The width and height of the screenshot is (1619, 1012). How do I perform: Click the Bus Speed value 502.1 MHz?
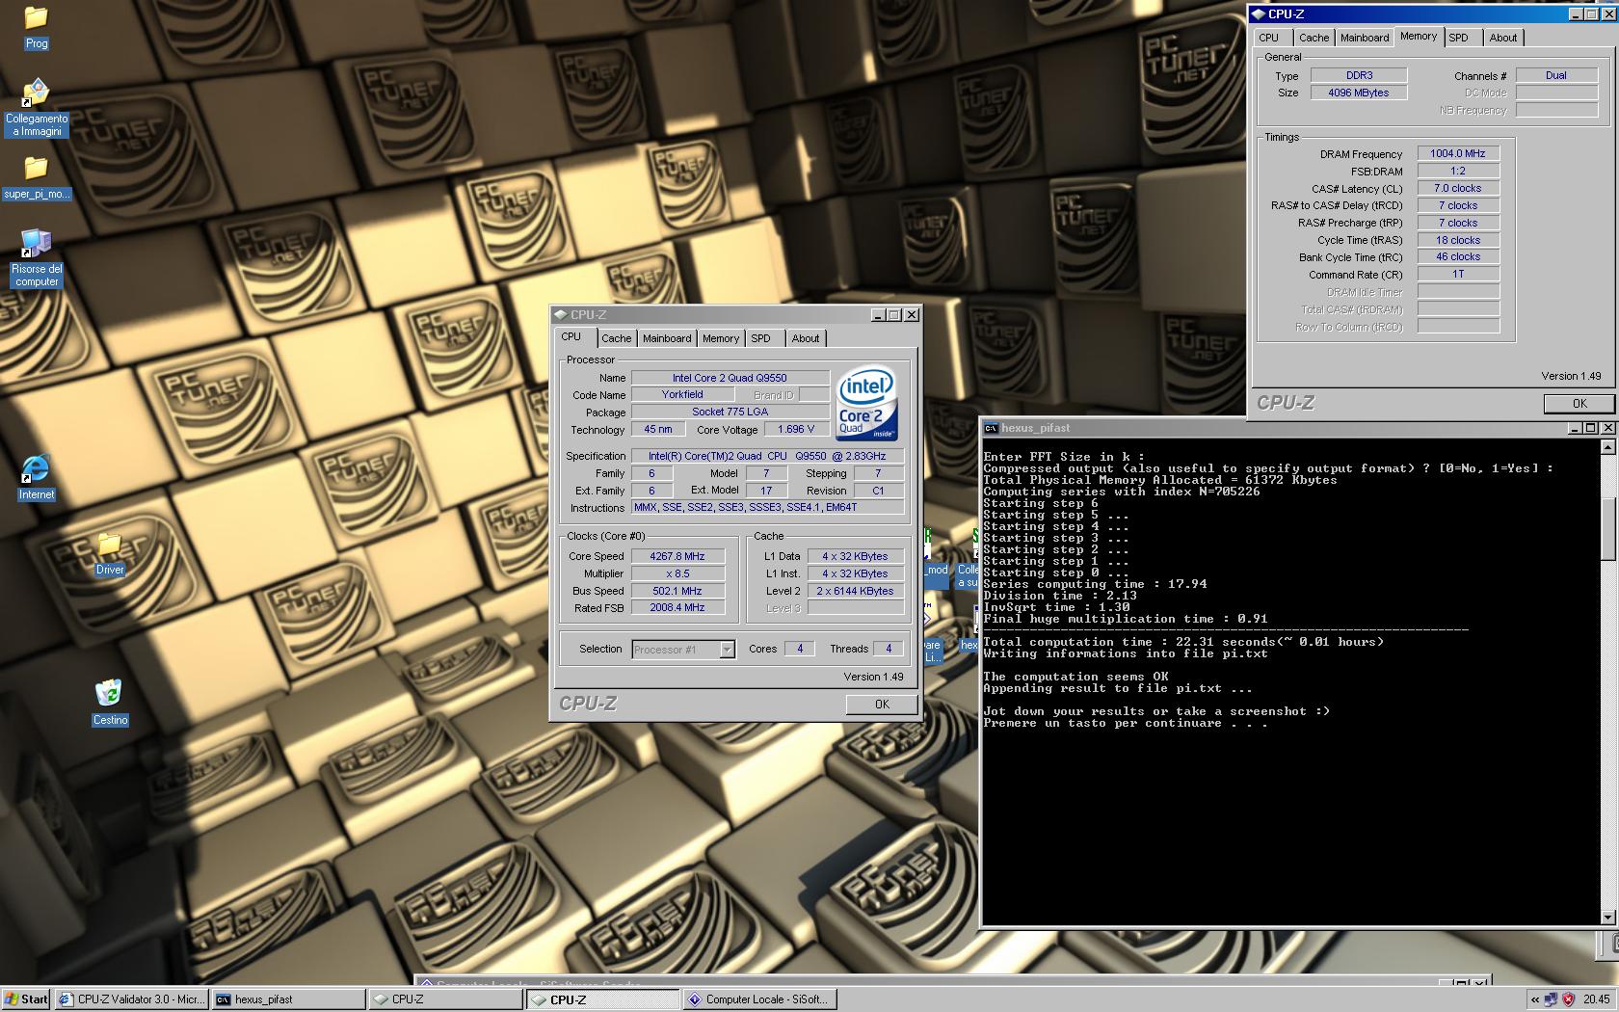pos(677,591)
